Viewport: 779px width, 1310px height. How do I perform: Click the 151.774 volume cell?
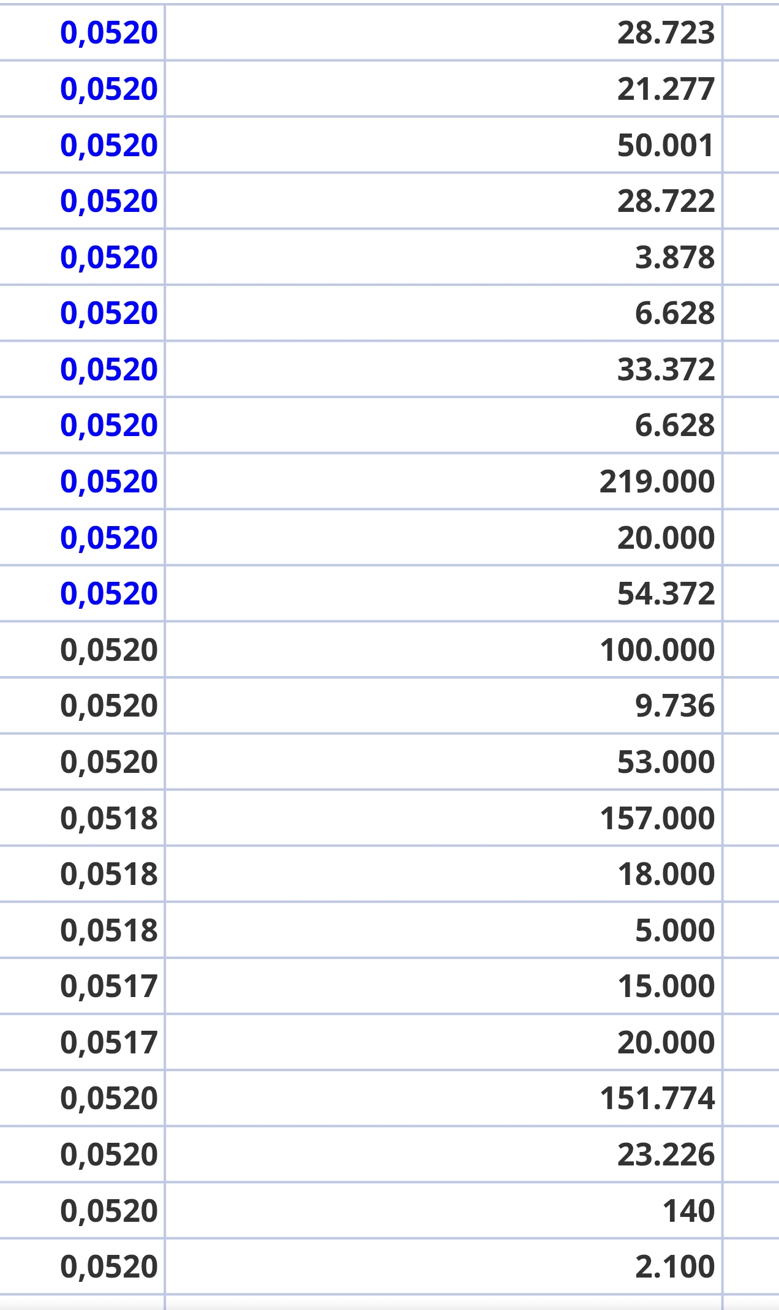point(444,1098)
